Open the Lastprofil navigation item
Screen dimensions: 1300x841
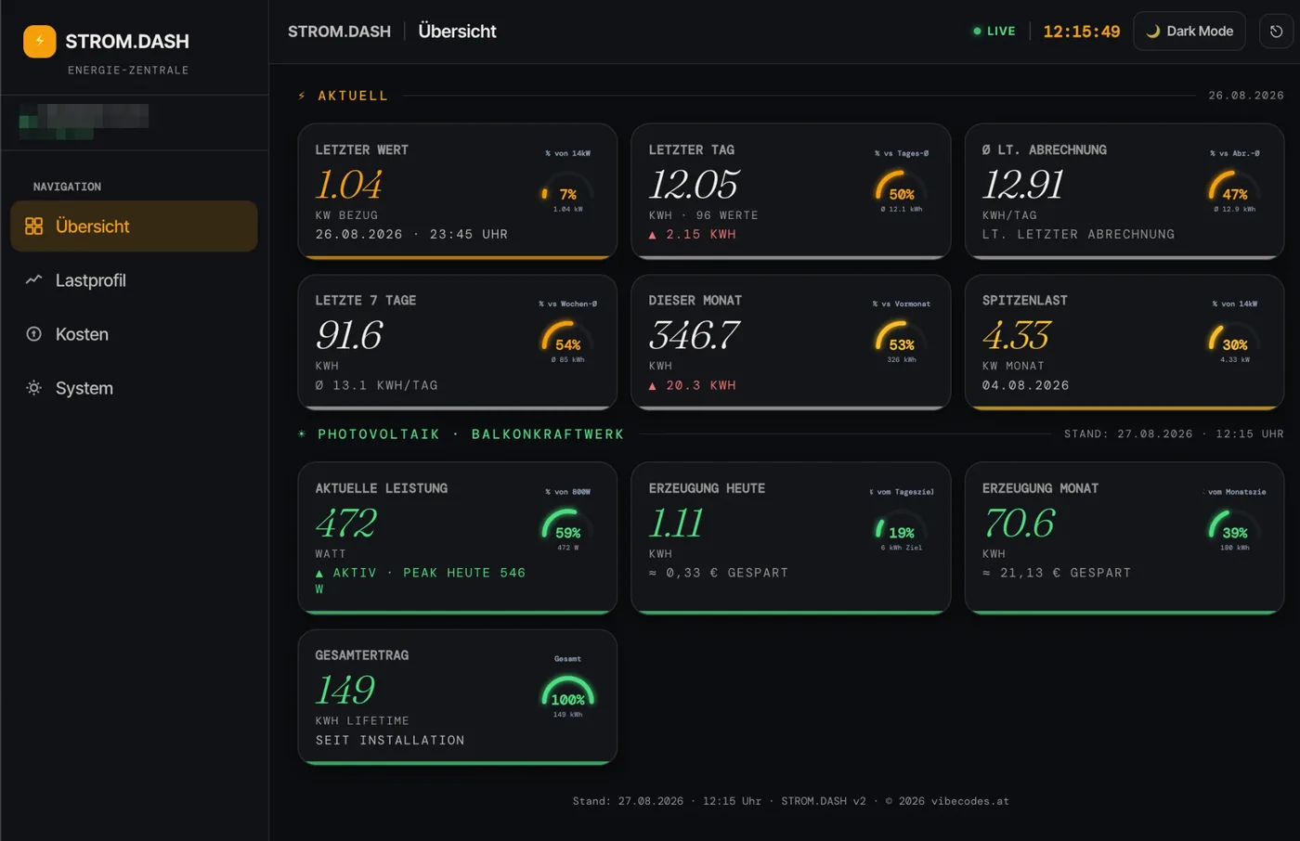coord(134,280)
